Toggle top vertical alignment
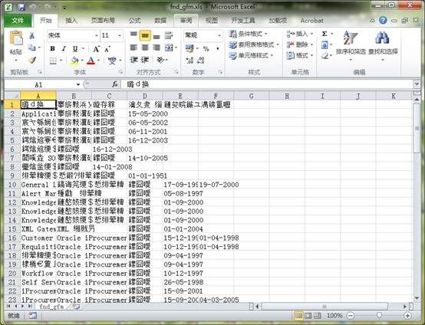The height and width of the screenshot is (325, 425). tap(133, 35)
